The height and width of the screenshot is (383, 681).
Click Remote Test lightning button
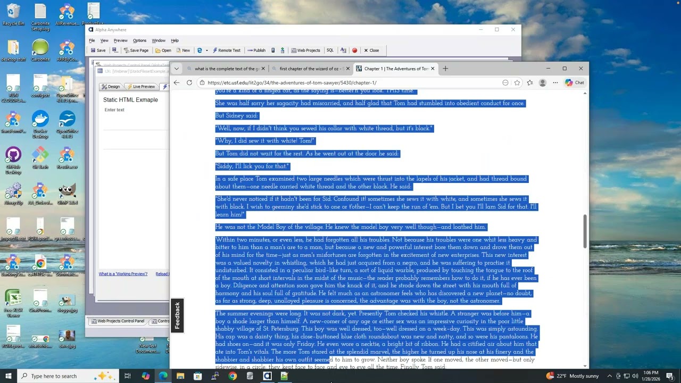227,51
